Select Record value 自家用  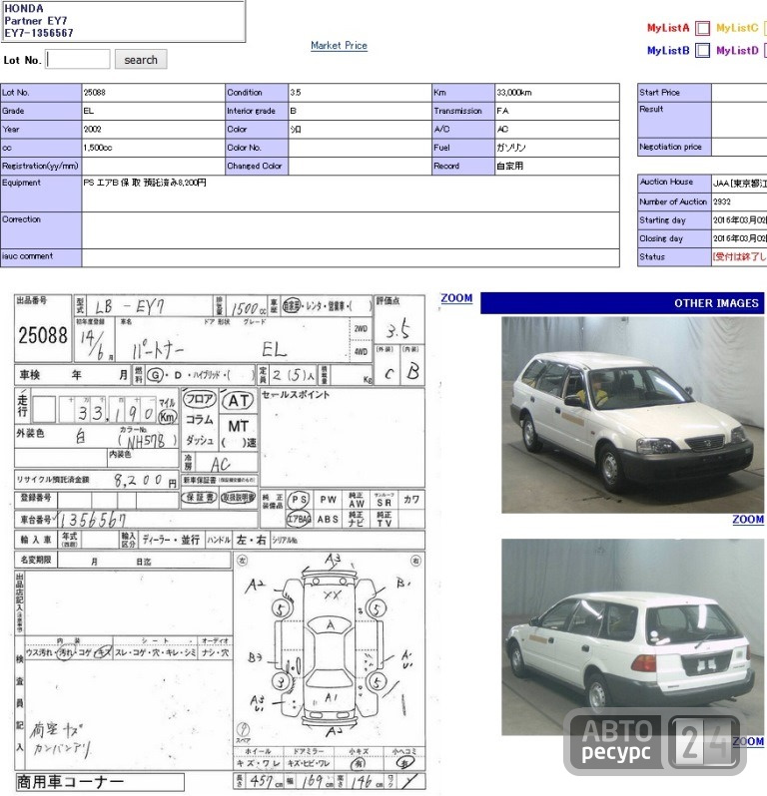pyautogui.click(x=509, y=166)
